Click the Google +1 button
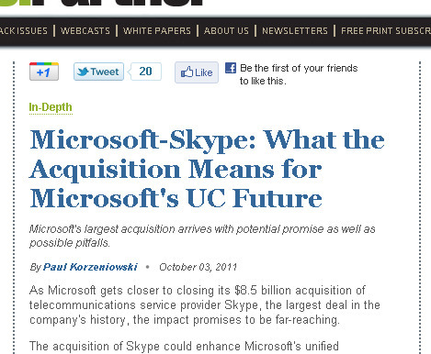This screenshot has height=354, width=431. coord(44,72)
